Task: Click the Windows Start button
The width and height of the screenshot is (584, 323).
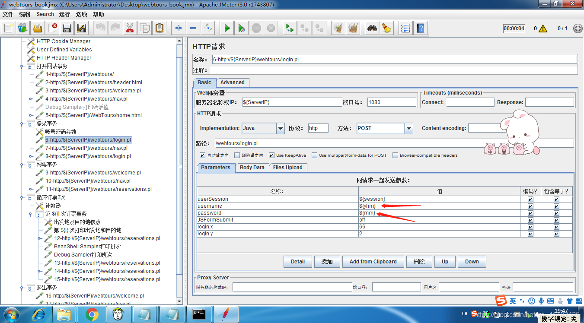Action: pyautogui.click(x=12, y=315)
